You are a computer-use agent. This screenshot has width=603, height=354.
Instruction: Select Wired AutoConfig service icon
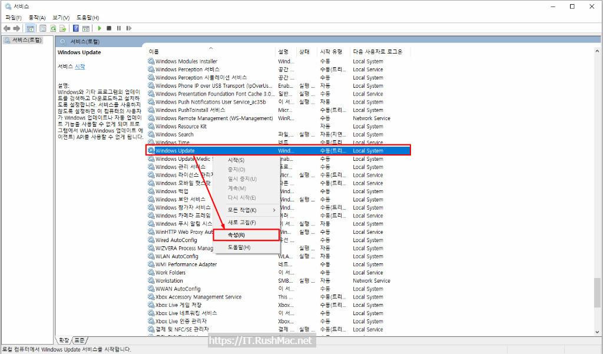click(x=151, y=240)
